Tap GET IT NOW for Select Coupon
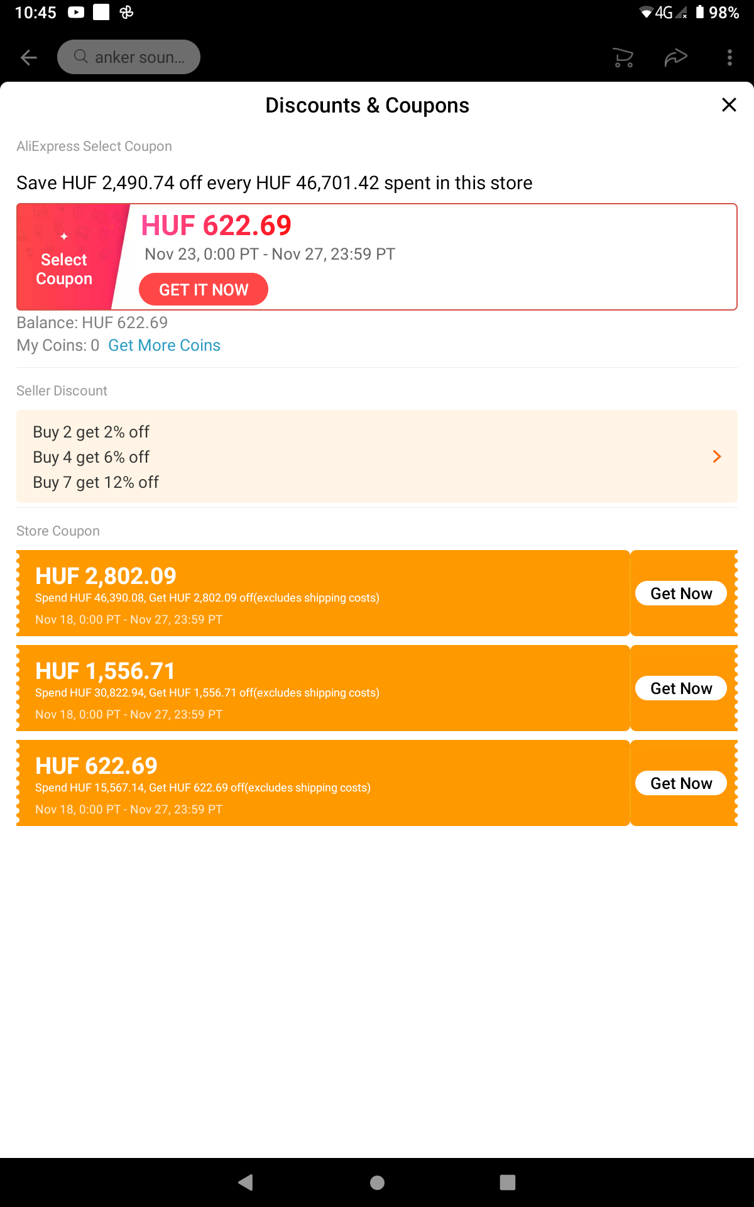This screenshot has height=1207, width=754. (204, 289)
